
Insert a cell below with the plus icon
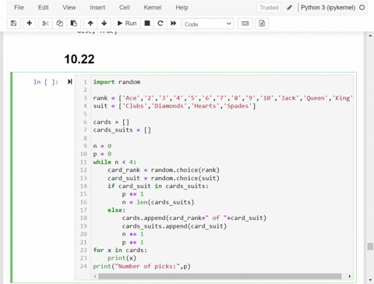coord(30,23)
